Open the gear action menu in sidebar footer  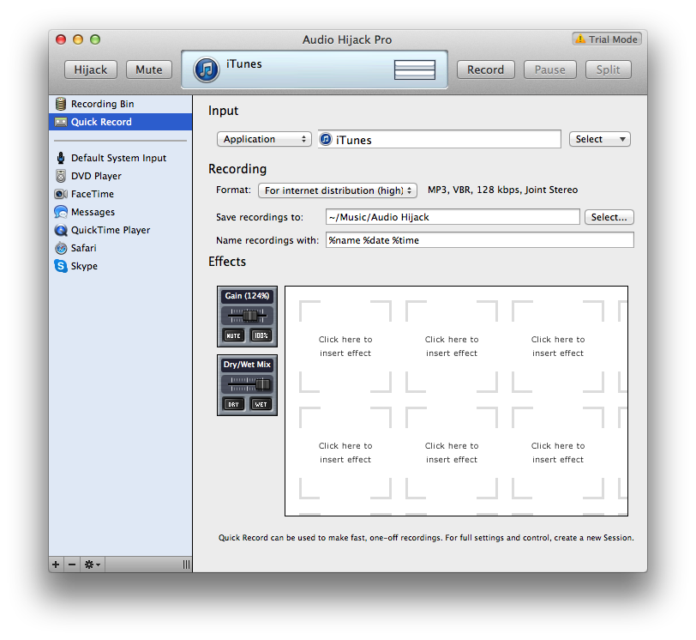[x=92, y=565]
